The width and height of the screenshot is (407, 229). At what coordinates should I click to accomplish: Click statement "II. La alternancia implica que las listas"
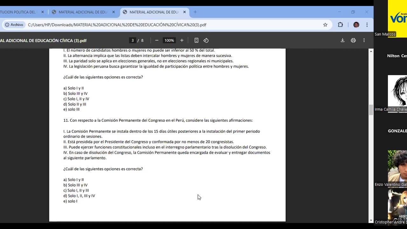148,56
